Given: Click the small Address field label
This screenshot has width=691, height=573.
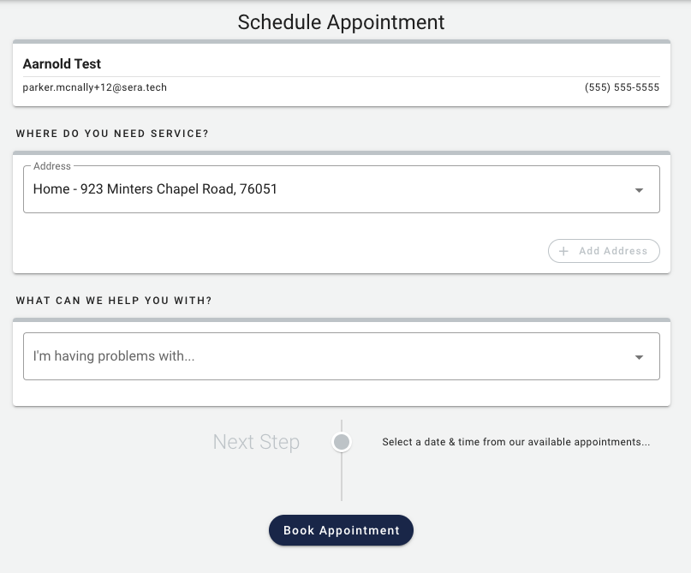Looking at the screenshot, I should pyautogui.click(x=52, y=166).
